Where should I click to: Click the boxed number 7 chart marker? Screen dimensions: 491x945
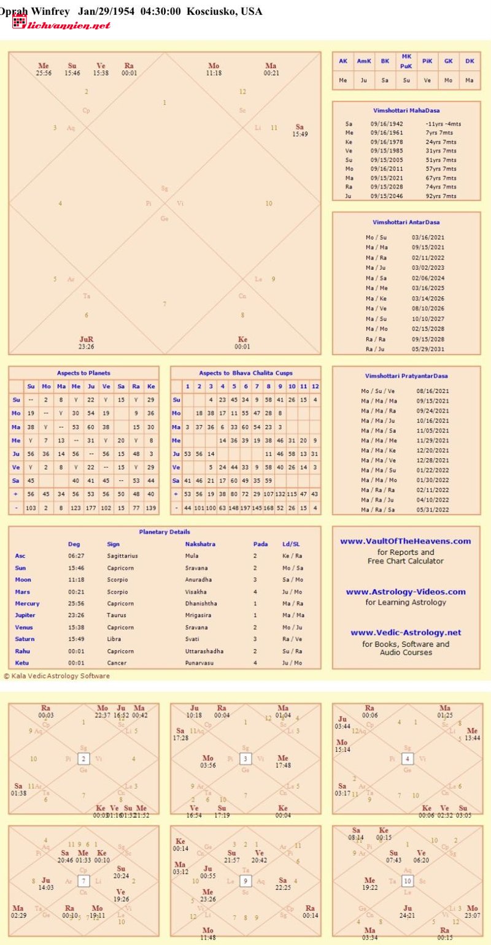(x=83, y=881)
